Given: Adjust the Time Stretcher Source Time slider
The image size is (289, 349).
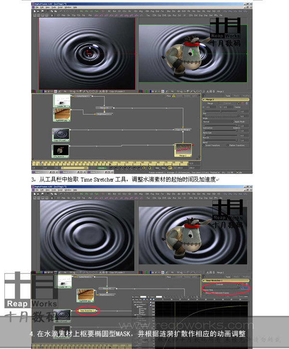Looking at the screenshot, I should click(x=221, y=288).
